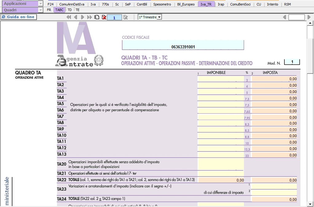Open the ComuAnnDatiIva tab
This screenshot has width=314, height=207.
tap(72, 4)
